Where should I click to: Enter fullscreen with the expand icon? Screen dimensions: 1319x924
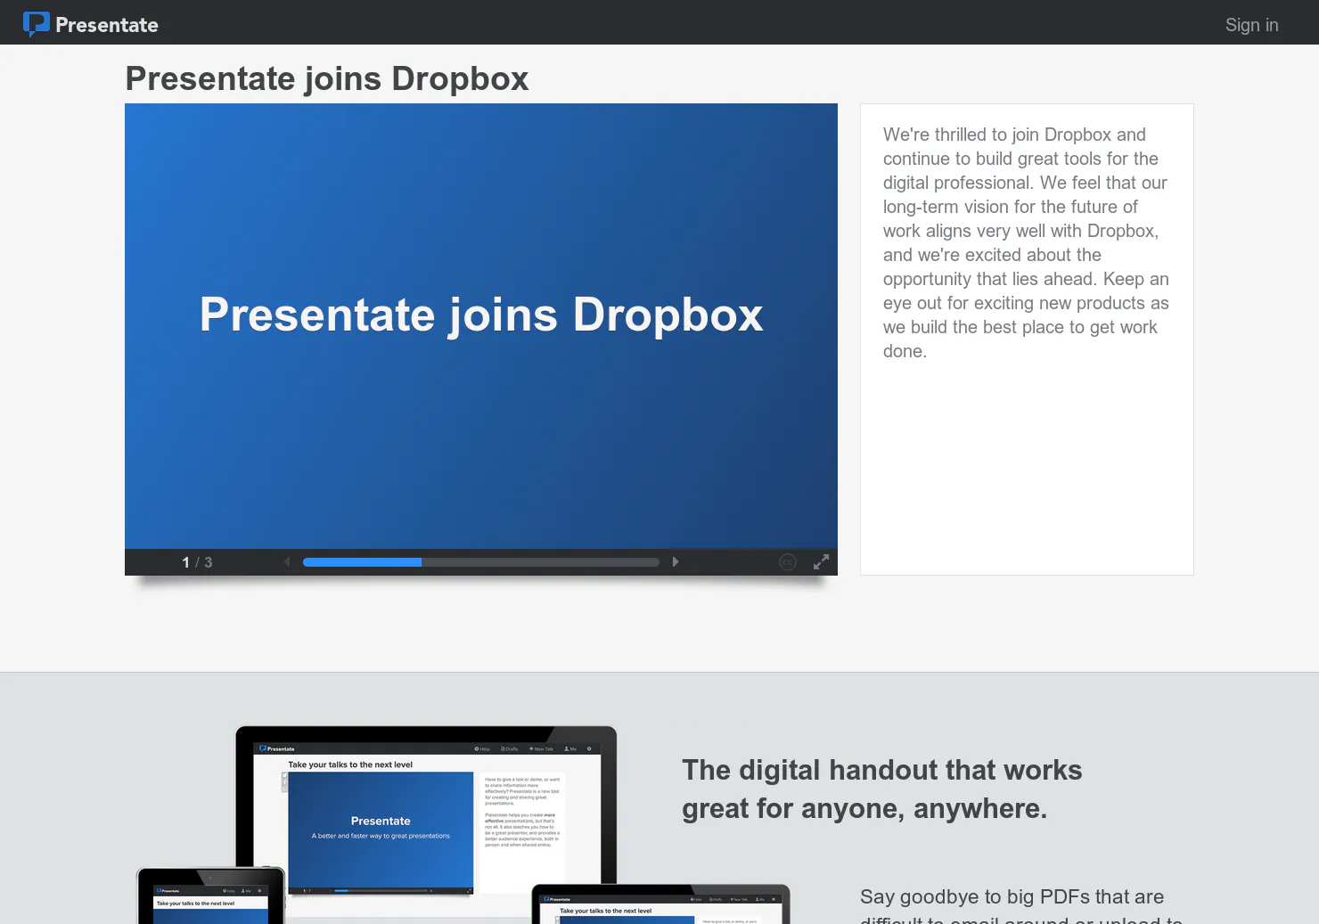pyautogui.click(x=822, y=561)
